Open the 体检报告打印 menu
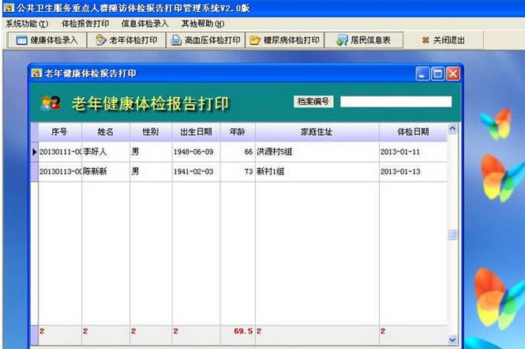 85,24
